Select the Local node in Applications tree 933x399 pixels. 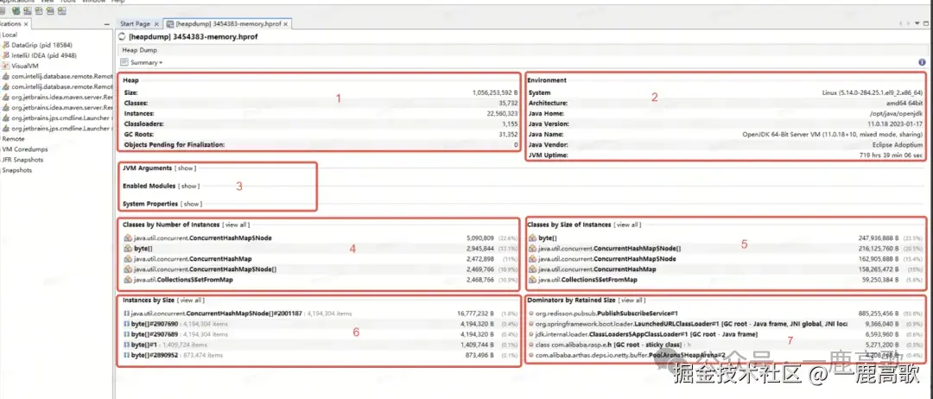[x=10, y=35]
